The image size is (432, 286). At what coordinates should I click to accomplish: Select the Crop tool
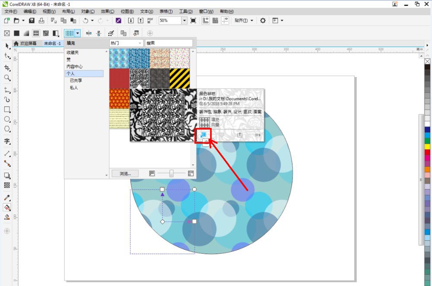click(x=7, y=68)
